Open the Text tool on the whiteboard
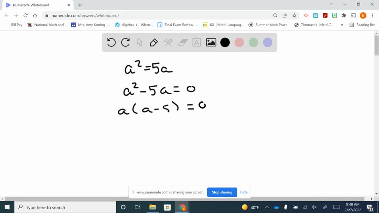Viewport: 379px width, 213px height. pyautogui.click(x=197, y=42)
